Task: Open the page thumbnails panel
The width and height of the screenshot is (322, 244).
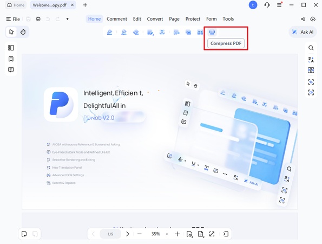Action: (x=11, y=48)
